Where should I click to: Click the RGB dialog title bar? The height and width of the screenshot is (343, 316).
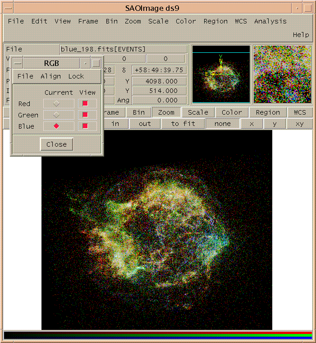point(51,64)
